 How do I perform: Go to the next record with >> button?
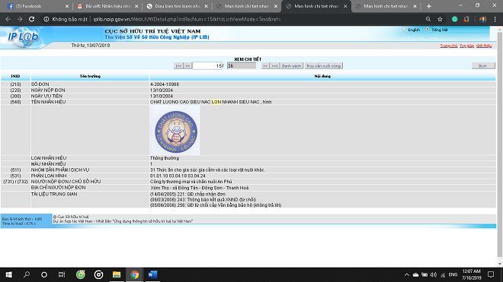265,66
